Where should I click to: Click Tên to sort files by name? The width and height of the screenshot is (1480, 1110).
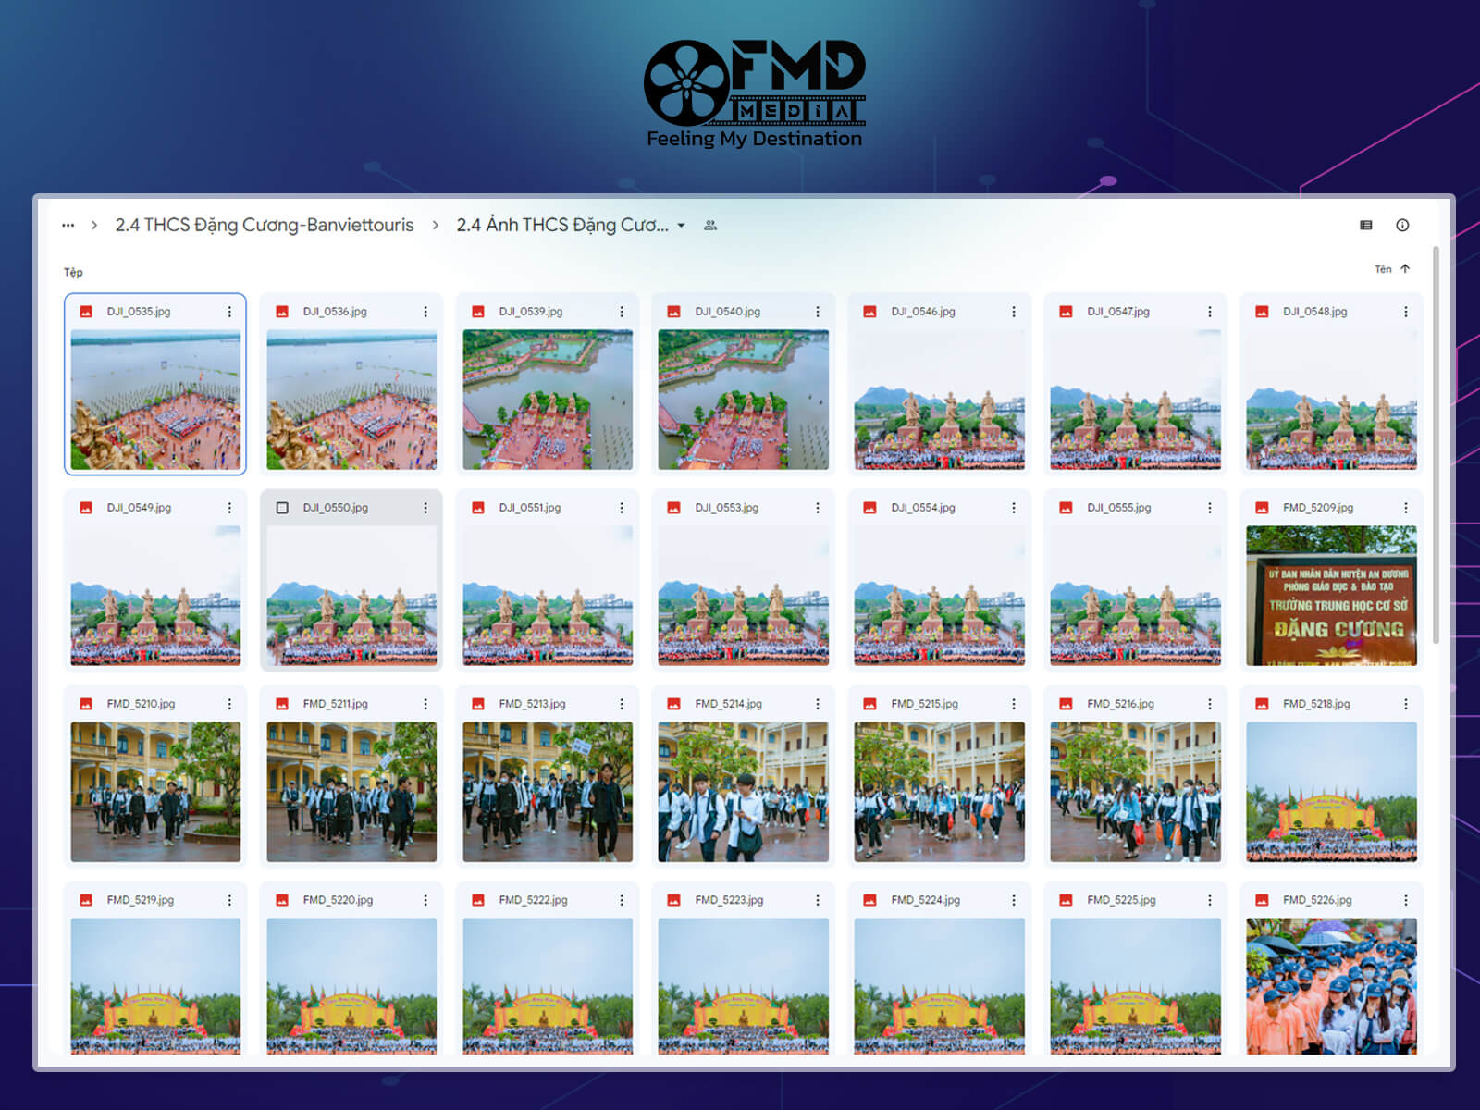click(1385, 269)
